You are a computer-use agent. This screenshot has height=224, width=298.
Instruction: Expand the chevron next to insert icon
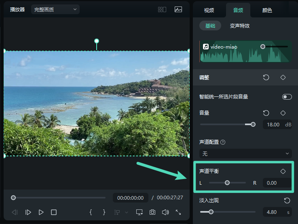(x=127, y=212)
